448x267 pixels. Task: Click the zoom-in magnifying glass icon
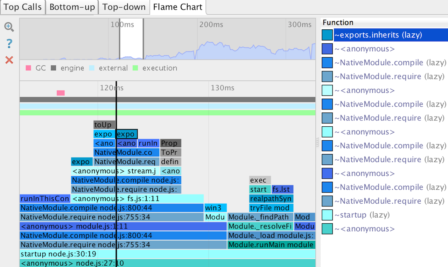9,27
